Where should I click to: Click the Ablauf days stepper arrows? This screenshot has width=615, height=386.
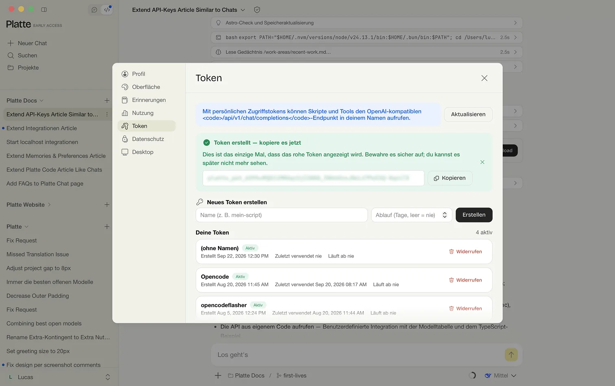(x=445, y=215)
